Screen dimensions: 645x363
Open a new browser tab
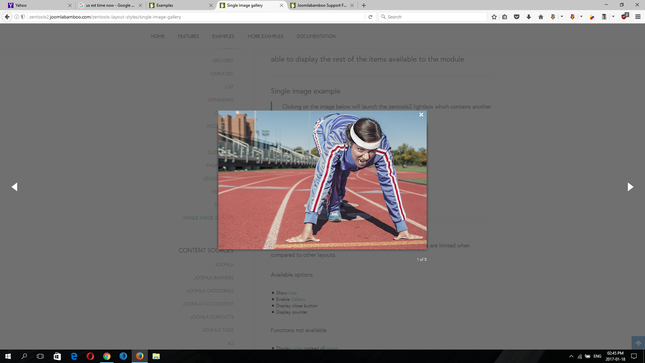coord(364,5)
